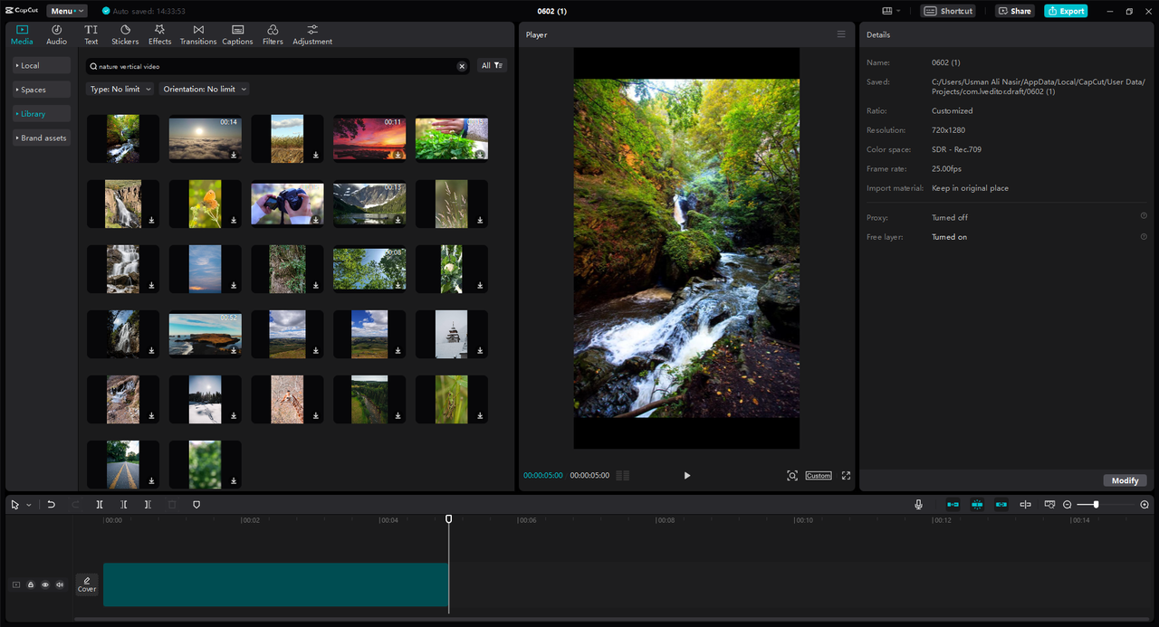Image resolution: width=1159 pixels, height=627 pixels.
Task: Adjust the timeline zoom slider
Action: click(1096, 505)
